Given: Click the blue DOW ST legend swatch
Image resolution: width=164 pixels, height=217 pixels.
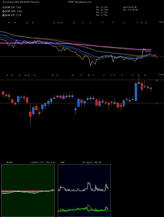Looking at the screenshot, I should (x=4, y=7).
